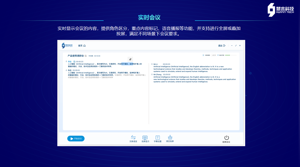300x167 pixels.
Task: Toggle 语音播报 voice broadcast
Action: click(x=203, y=55)
